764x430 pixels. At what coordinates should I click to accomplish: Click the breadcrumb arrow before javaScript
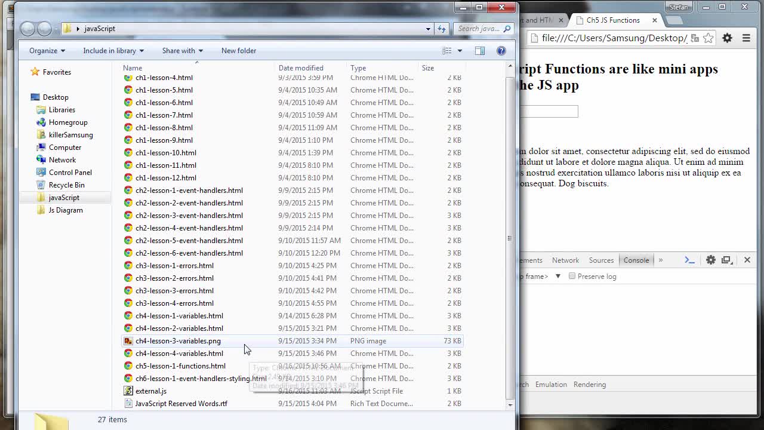pos(78,29)
